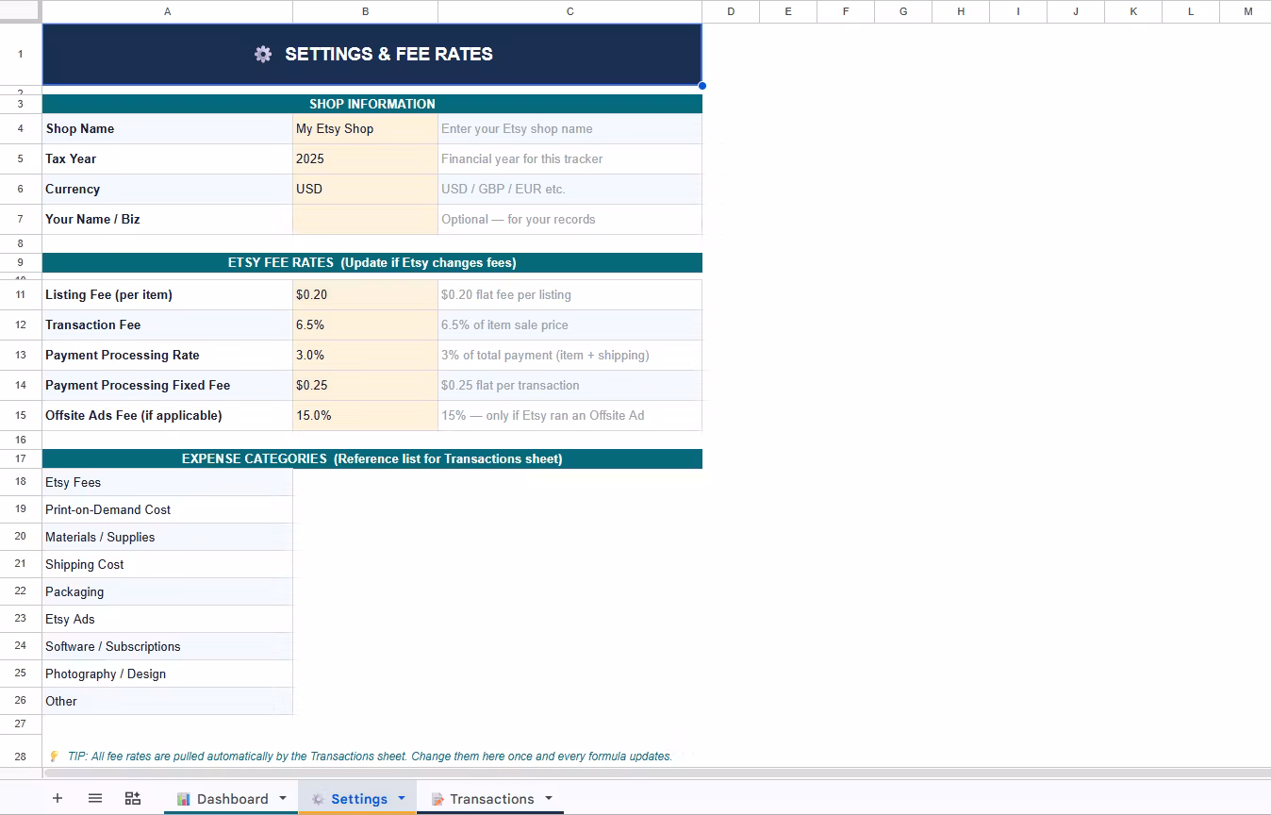Screen dimensions: 1271x815
Task: Click the 'Software / Subscriptions' cell
Action: 168,646
